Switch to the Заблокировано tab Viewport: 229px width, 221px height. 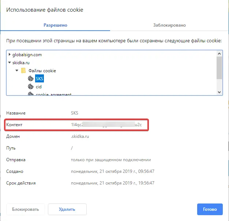coord(169,25)
